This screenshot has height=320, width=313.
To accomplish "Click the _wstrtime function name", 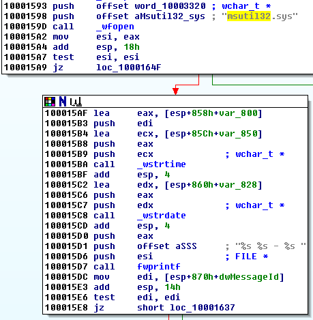I will pyautogui.click(x=162, y=164).
